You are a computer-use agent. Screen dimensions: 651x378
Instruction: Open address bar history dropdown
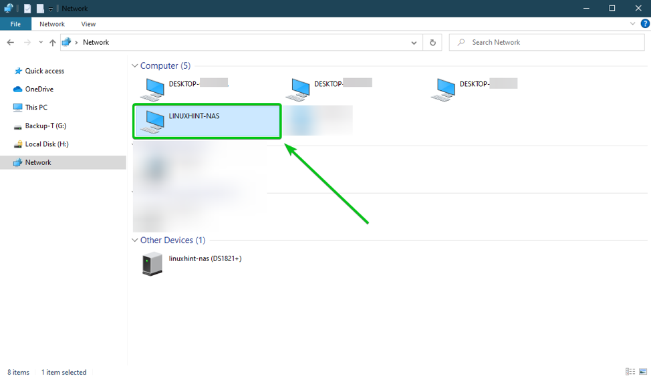(414, 42)
